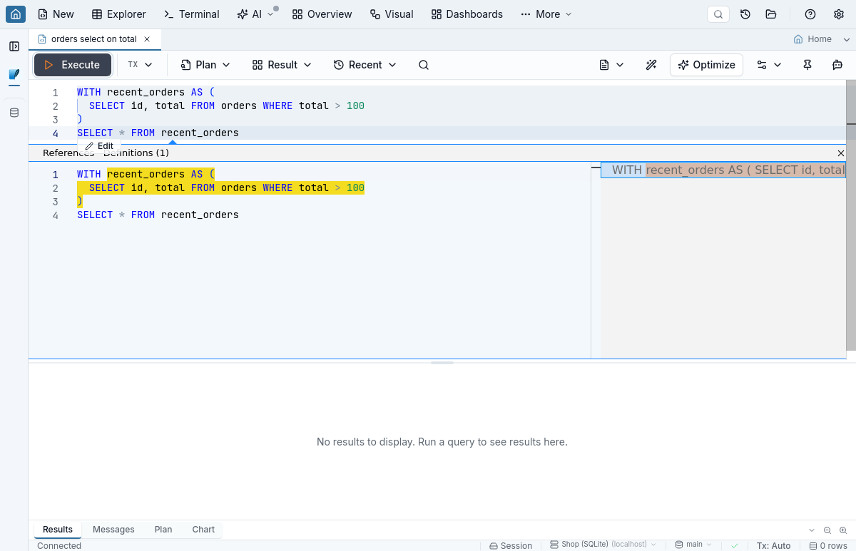This screenshot has width=856, height=551.
Task: Zoom out results with minus magnifier
Action: click(x=827, y=530)
